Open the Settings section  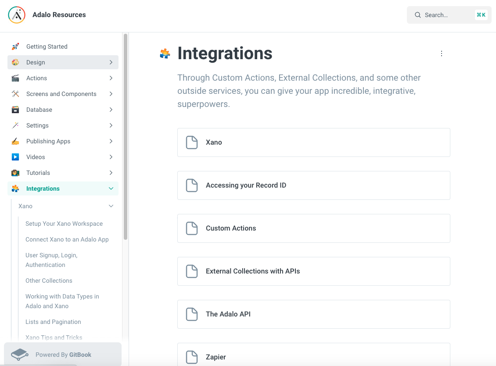(63, 125)
